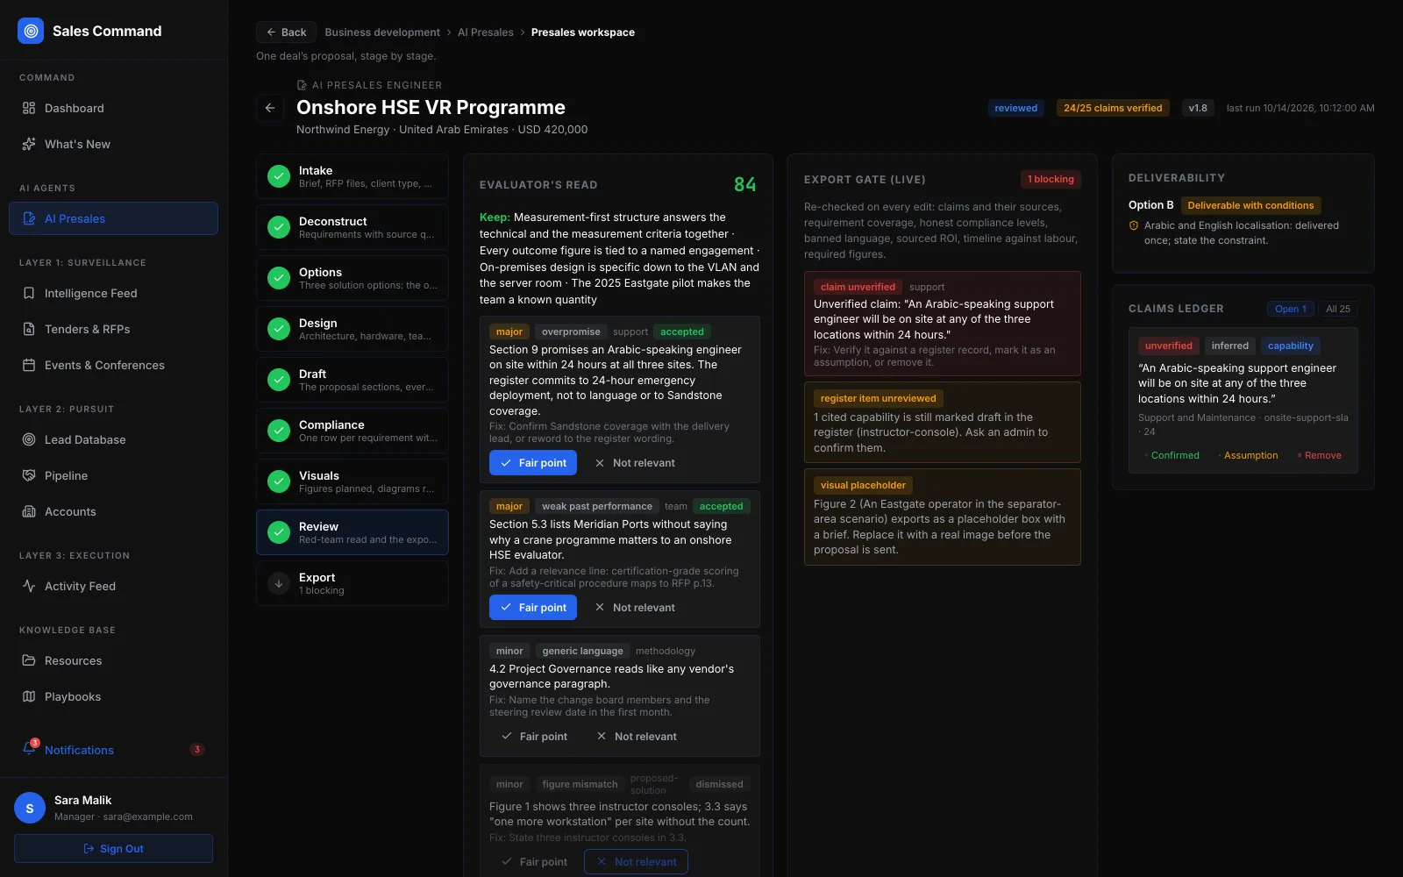Image resolution: width=1403 pixels, height=877 pixels.
Task: Mark the overpromise finding as Fair point
Action: (x=533, y=462)
